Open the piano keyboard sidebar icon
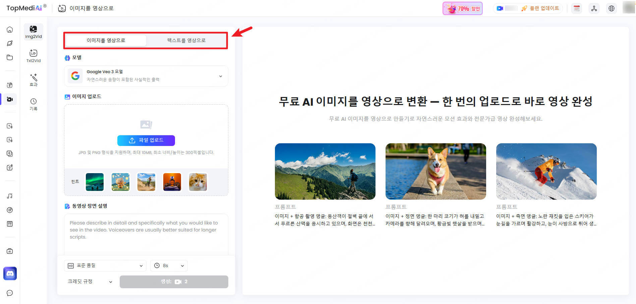 coord(10,224)
